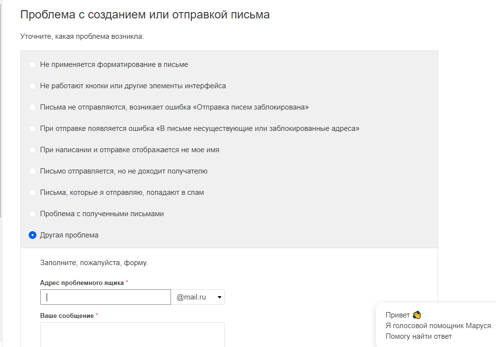Select the "попадают в спам" radio option
This screenshot has width=496, height=347.
tap(33, 192)
